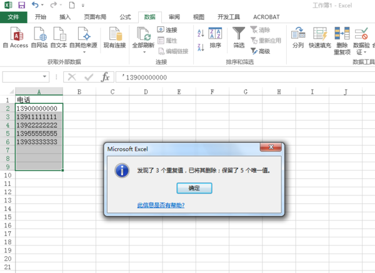Open the 文件 File tab
Image resolution: width=375 pixels, height=273 pixels.
(x=13, y=17)
